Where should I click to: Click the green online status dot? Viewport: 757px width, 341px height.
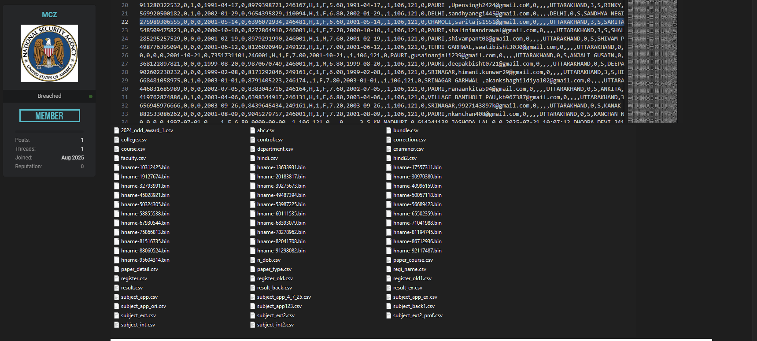point(91,96)
